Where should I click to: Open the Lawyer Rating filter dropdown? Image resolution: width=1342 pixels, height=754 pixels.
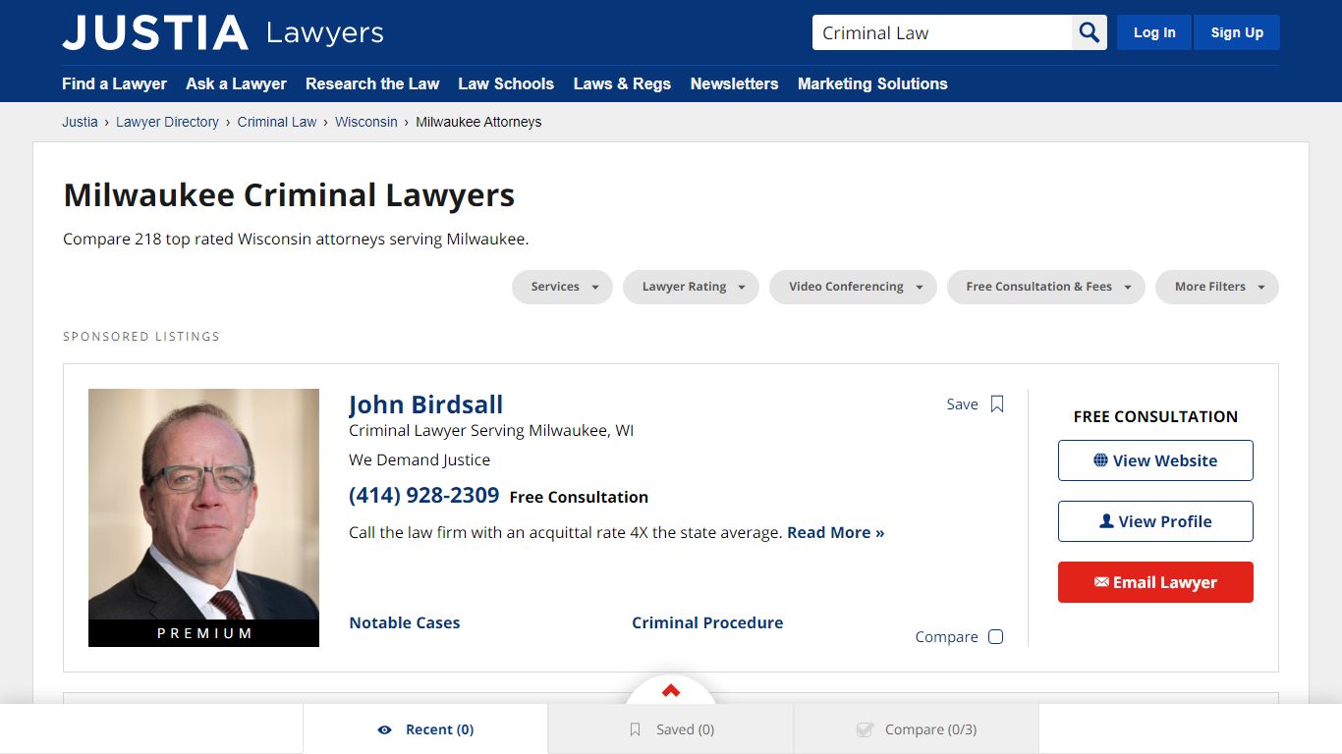pyautogui.click(x=691, y=287)
